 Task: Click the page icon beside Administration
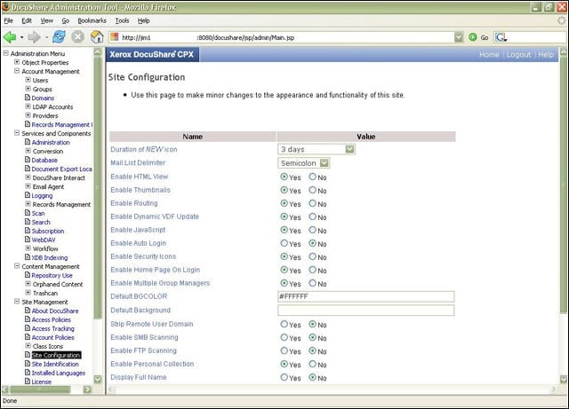click(28, 142)
